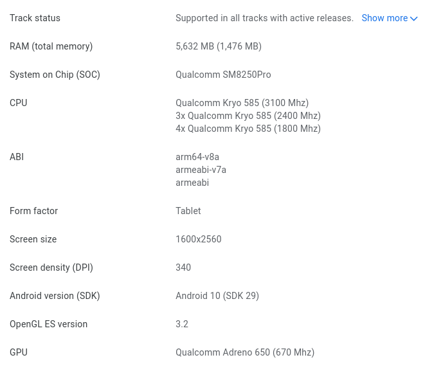Click the Kryo 585 (3100 Mhz) CPU entry
Viewport: 432px width, 371px height.
(242, 103)
